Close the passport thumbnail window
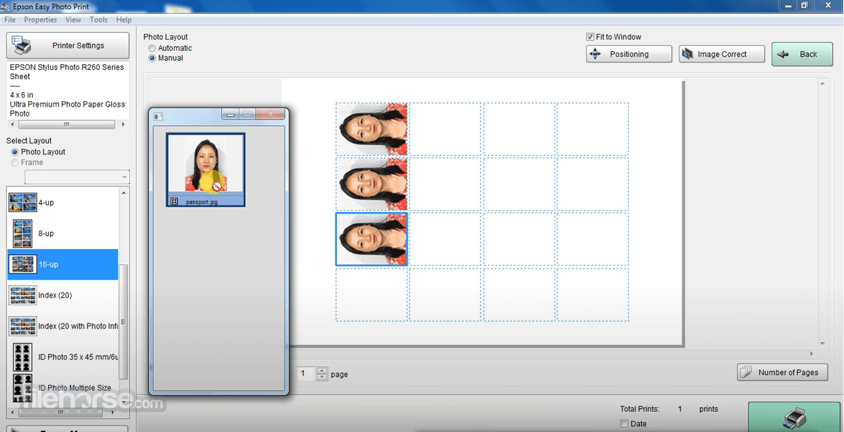 click(270, 115)
